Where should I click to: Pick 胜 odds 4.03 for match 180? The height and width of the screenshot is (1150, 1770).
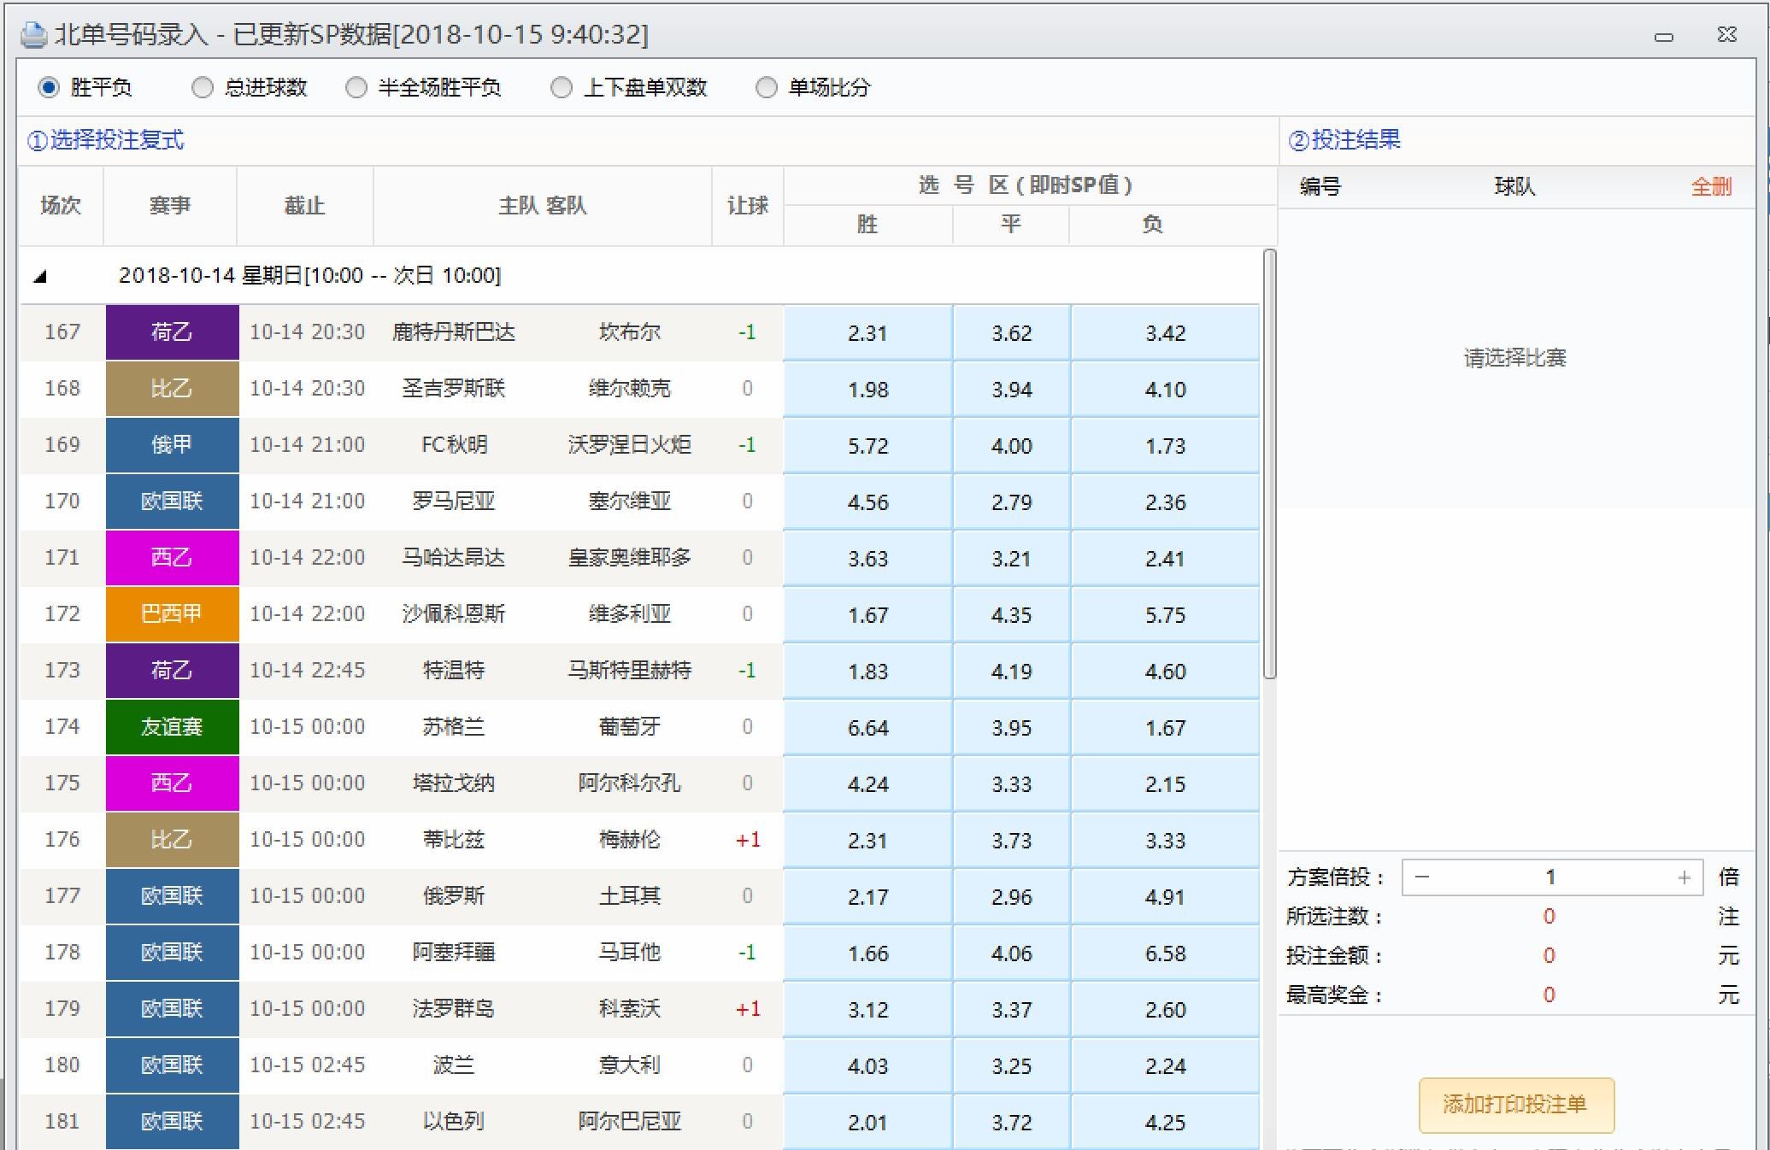[x=867, y=1065]
